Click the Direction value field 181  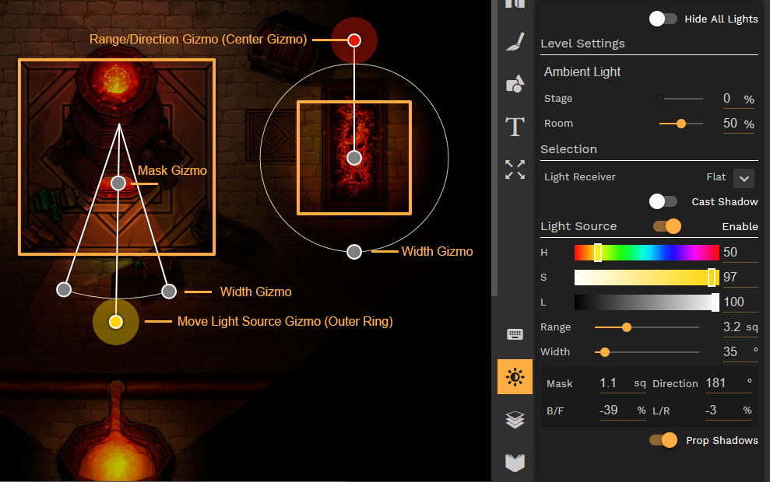coord(729,383)
